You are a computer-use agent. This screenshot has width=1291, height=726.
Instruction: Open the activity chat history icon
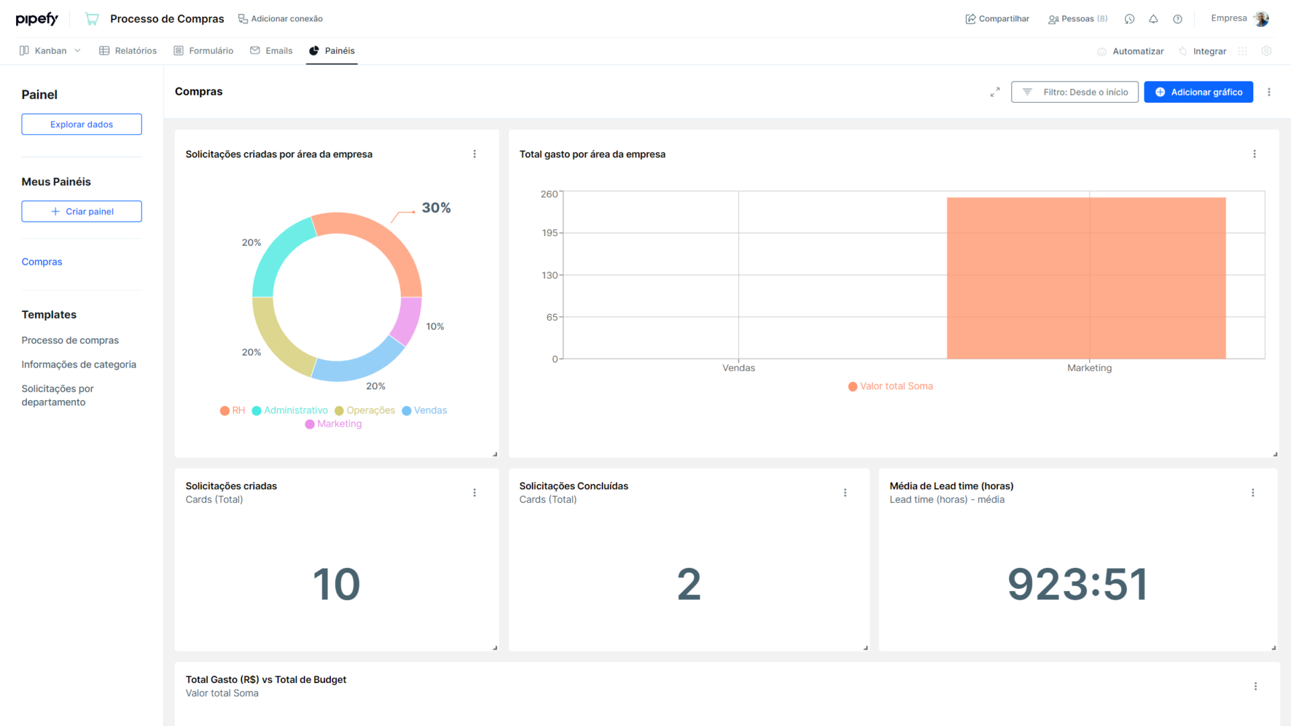1130,19
